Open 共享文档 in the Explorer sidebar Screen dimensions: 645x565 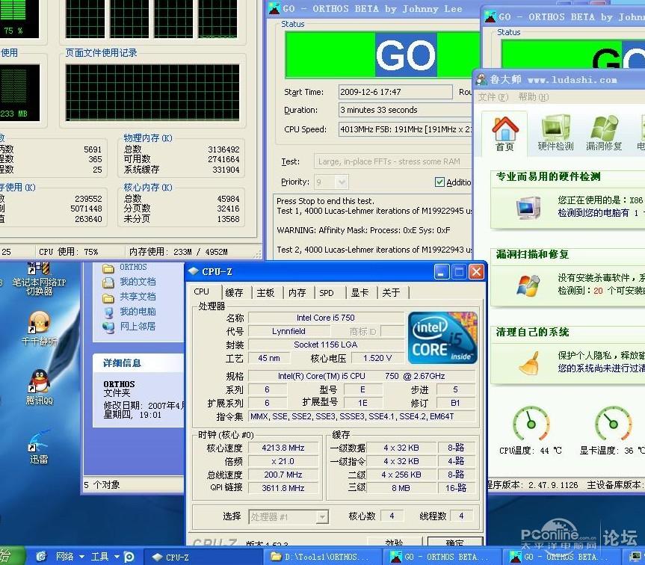pyautogui.click(x=129, y=297)
